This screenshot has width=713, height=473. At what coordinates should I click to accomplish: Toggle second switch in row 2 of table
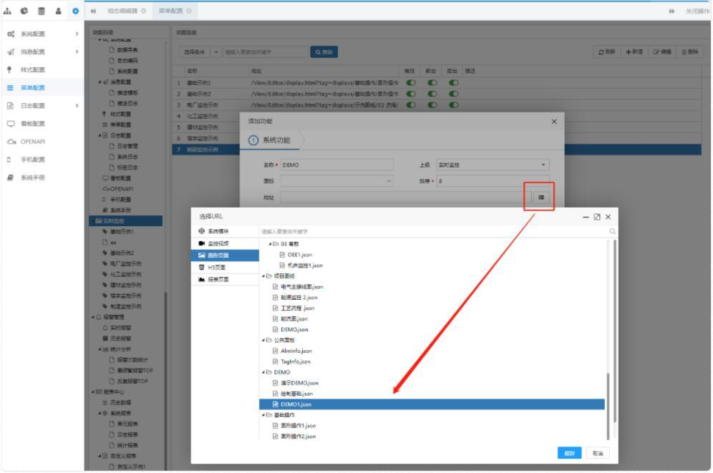click(432, 94)
